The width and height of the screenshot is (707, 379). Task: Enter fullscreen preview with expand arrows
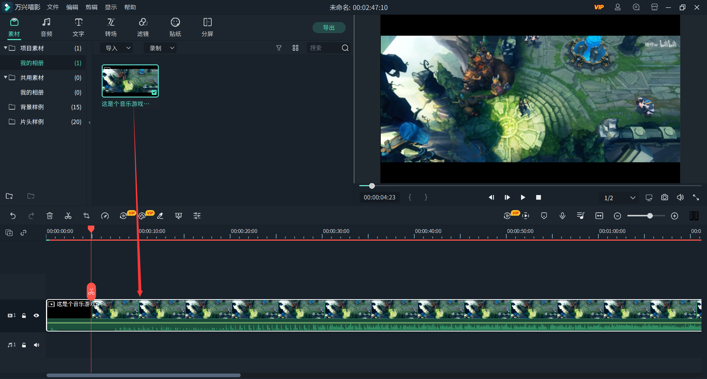[x=696, y=198]
